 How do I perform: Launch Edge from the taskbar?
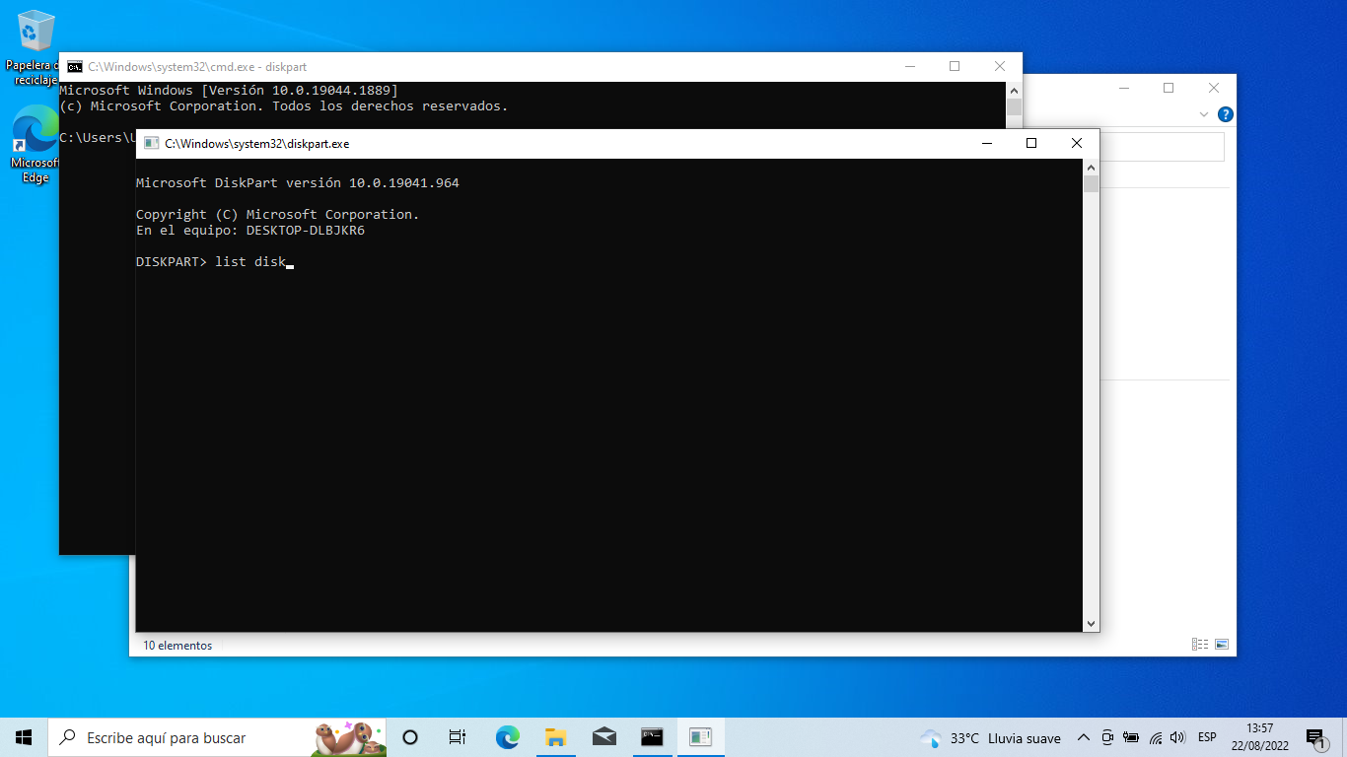point(507,737)
